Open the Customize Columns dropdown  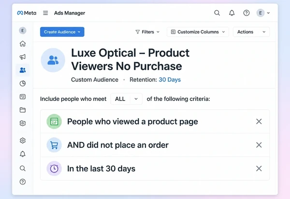198,32
